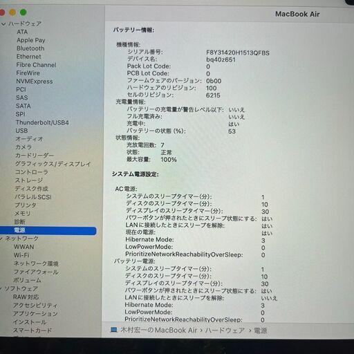This screenshot has width=354, height=354.
Task: Select パラレルSCSI entry
Action: 33,197
